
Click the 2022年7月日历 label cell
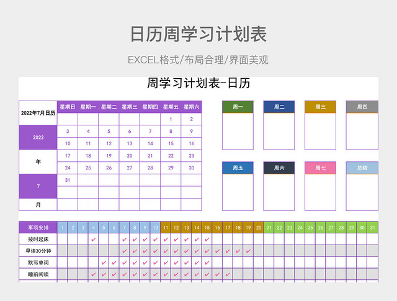point(38,113)
